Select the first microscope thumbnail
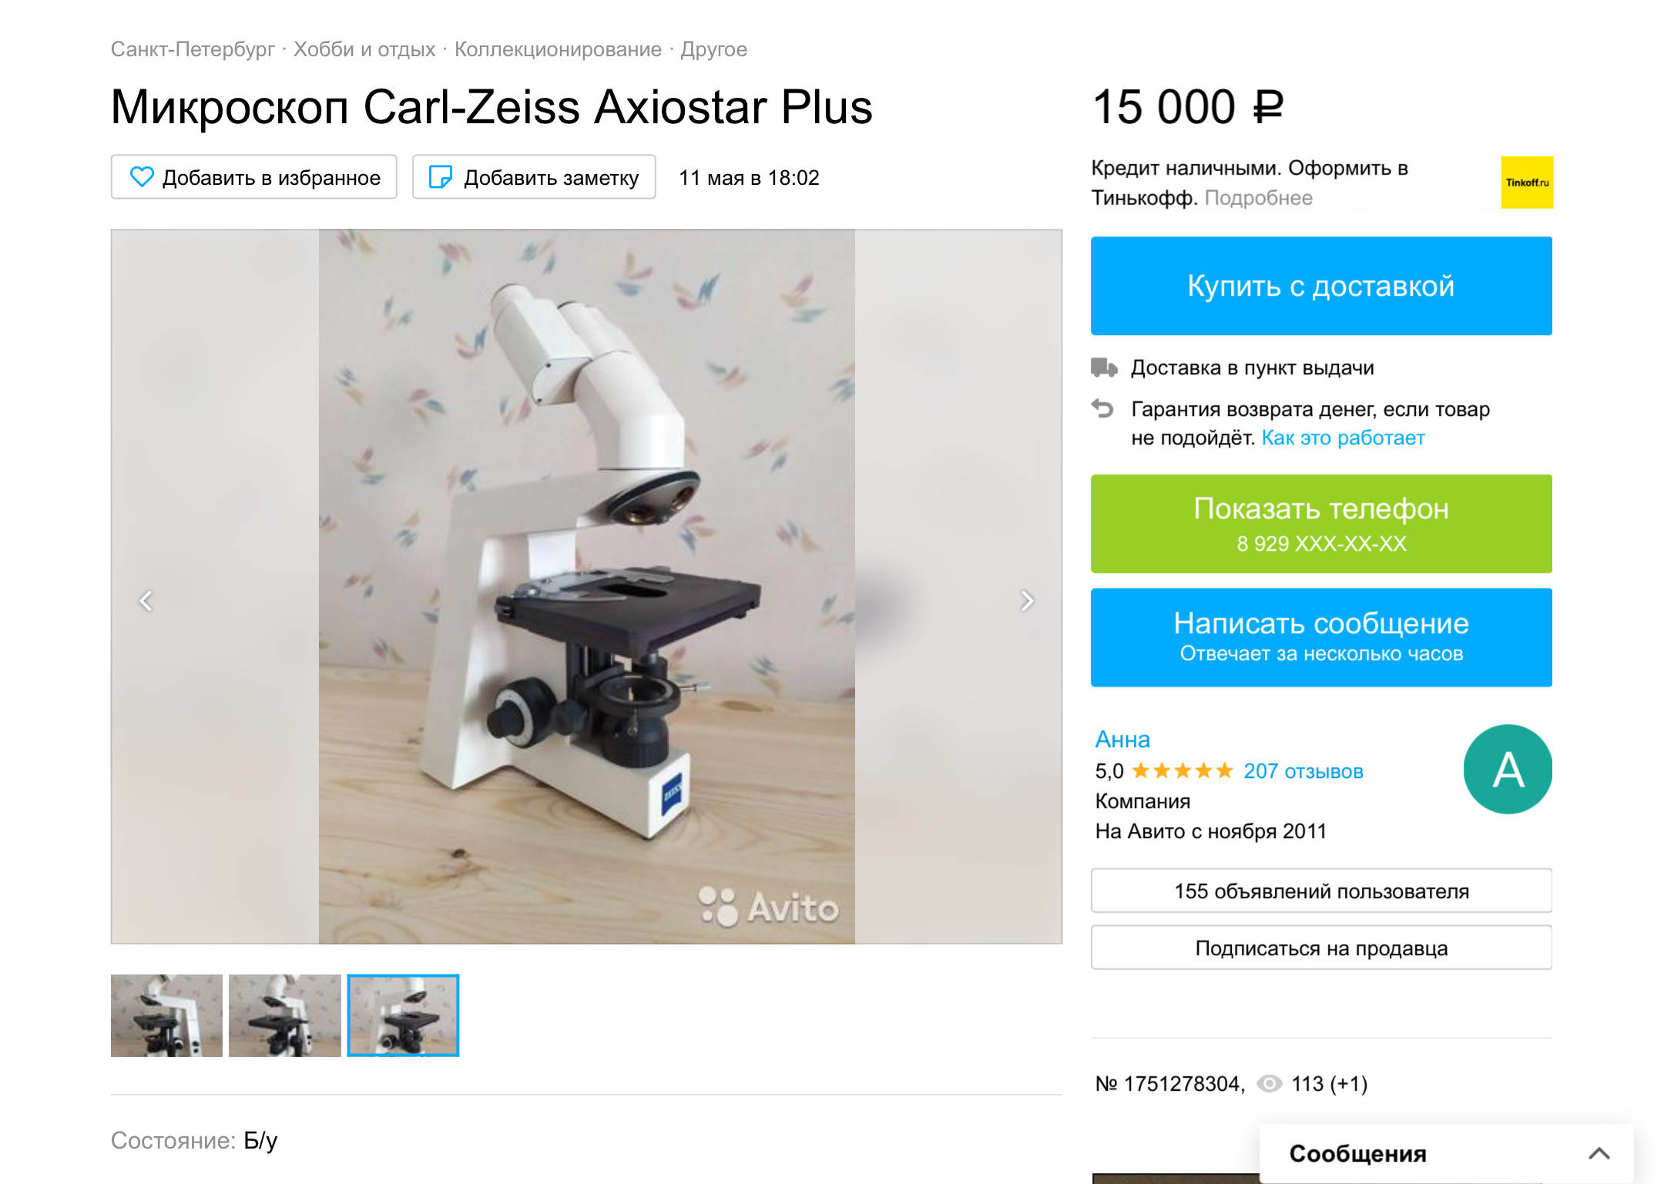Screen dimensions: 1664x1184 pyautogui.click(x=166, y=1015)
